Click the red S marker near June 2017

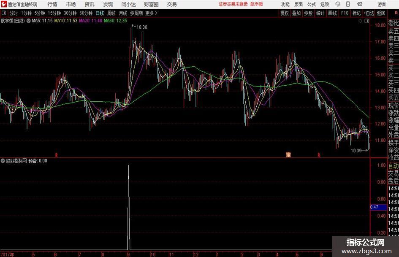click(56, 155)
